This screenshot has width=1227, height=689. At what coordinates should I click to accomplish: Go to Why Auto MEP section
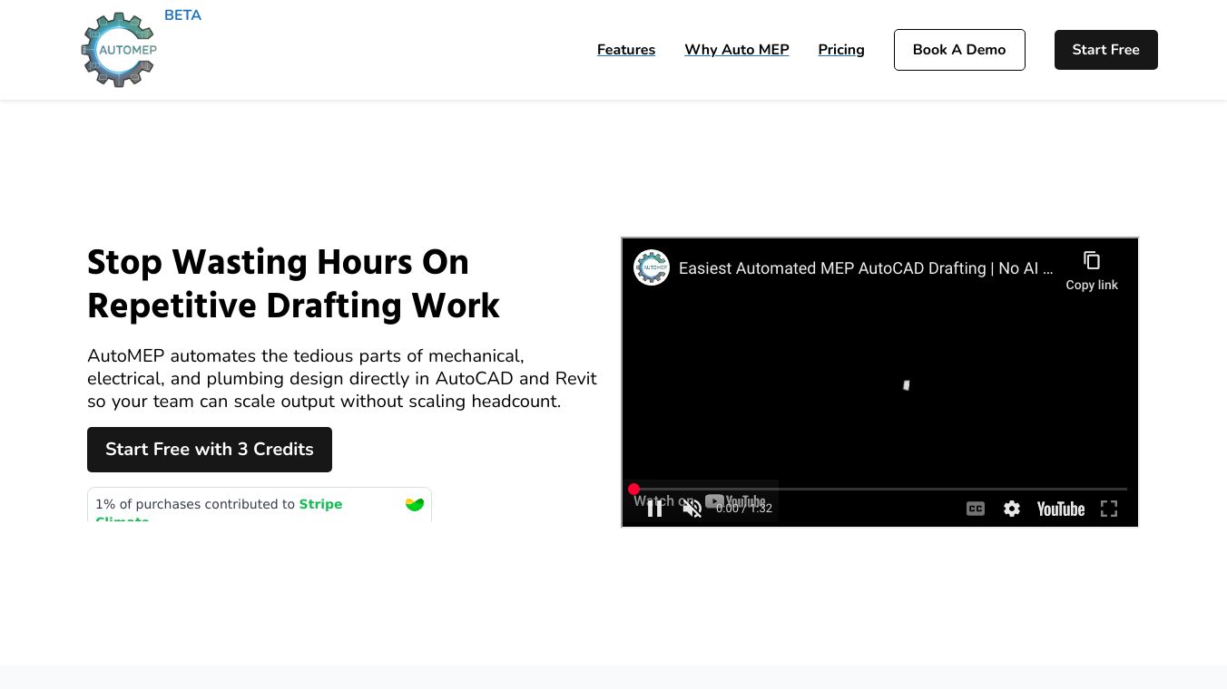(737, 50)
